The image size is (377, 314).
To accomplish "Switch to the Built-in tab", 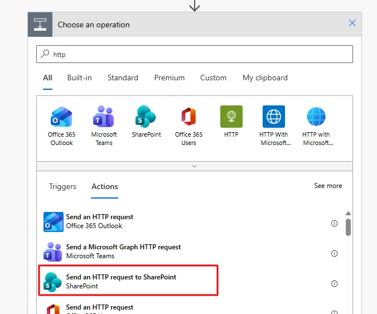I will [80, 78].
